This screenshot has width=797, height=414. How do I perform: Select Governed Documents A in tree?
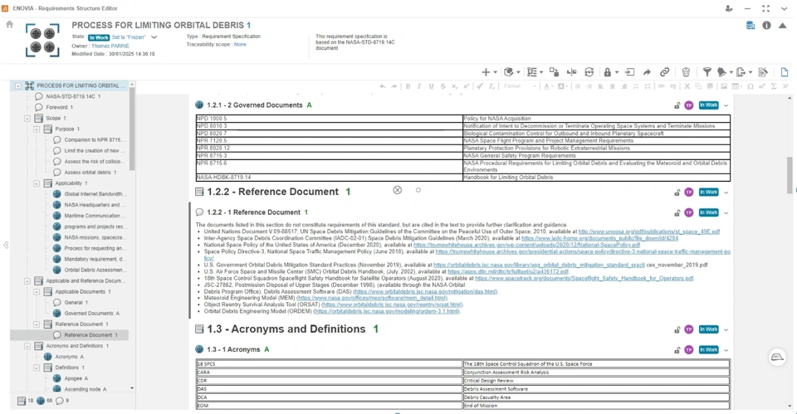[x=91, y=314]
